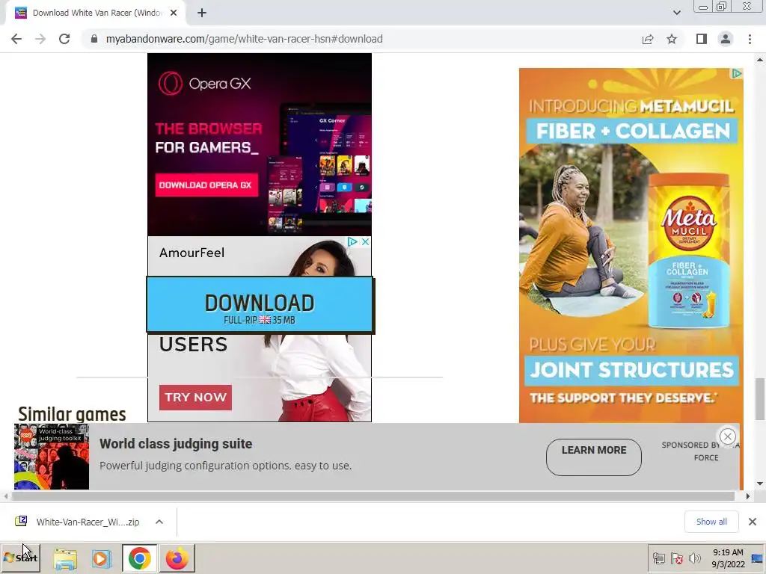Close the AmourFeel ad with the X
Viewport: 766px width, 574px height.
365,241
